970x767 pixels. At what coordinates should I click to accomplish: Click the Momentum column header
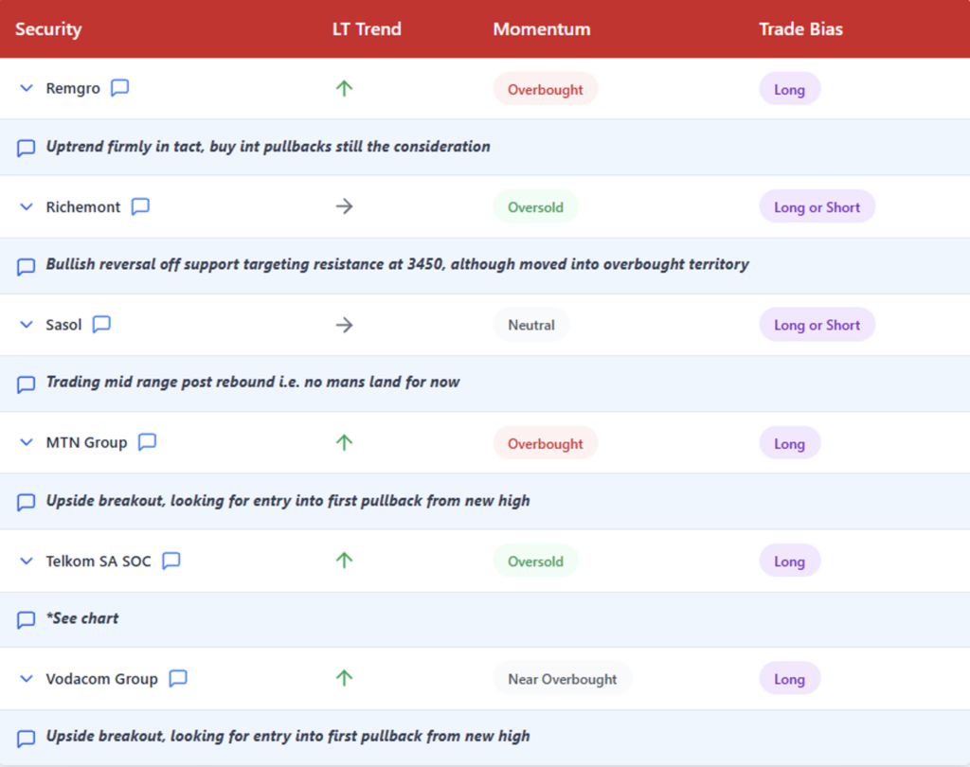pyautogui.click(x=541, y=29)
